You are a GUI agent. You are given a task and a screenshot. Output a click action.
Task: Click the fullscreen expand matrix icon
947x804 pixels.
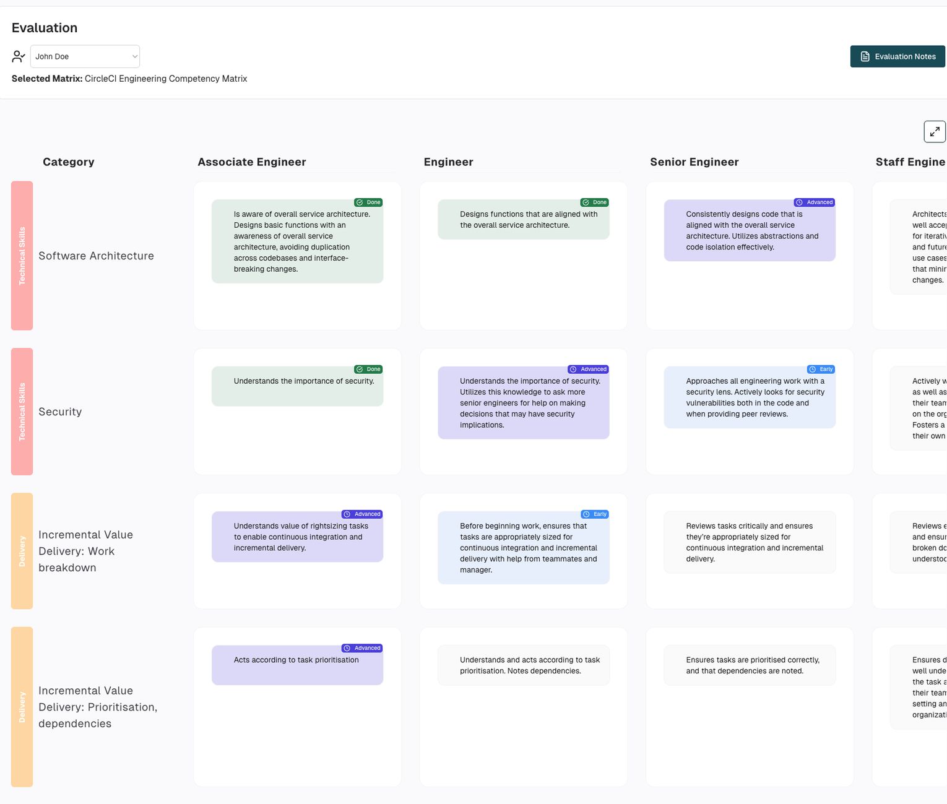[934, 131]
